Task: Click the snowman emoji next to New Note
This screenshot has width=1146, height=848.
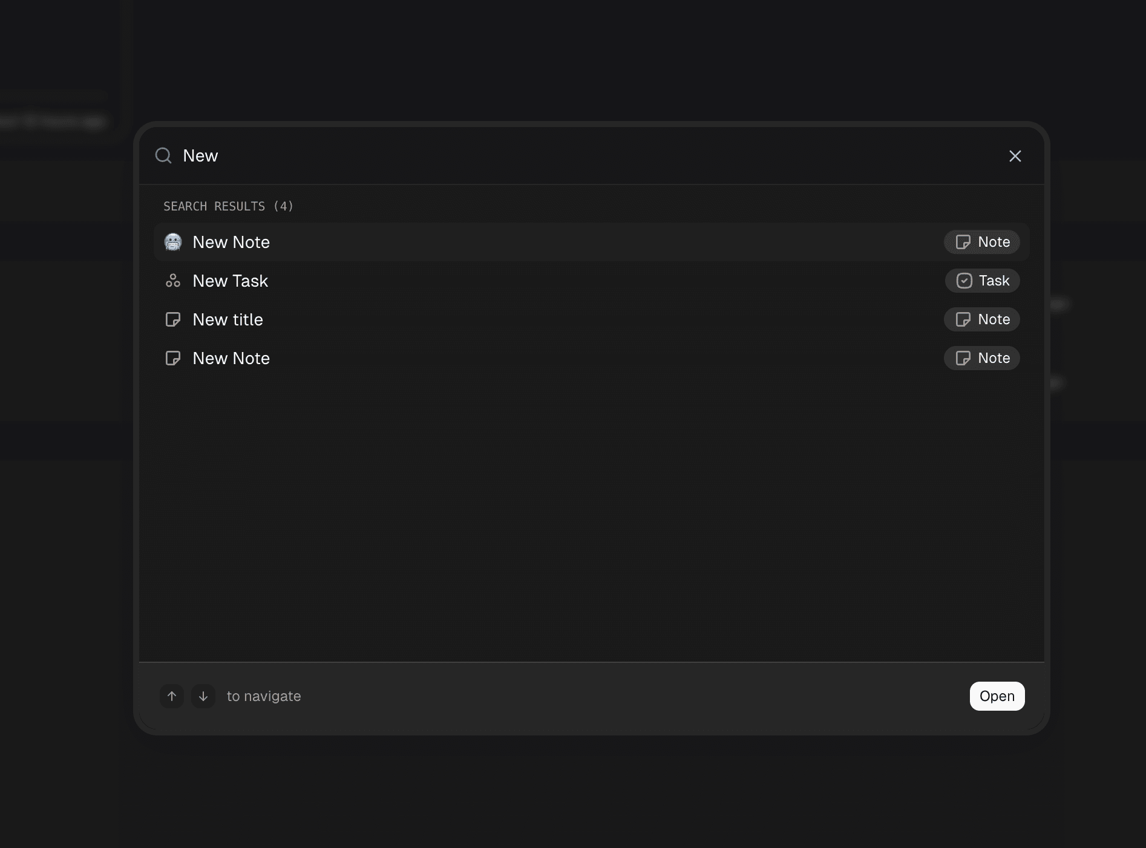Action: click(173, 242)
